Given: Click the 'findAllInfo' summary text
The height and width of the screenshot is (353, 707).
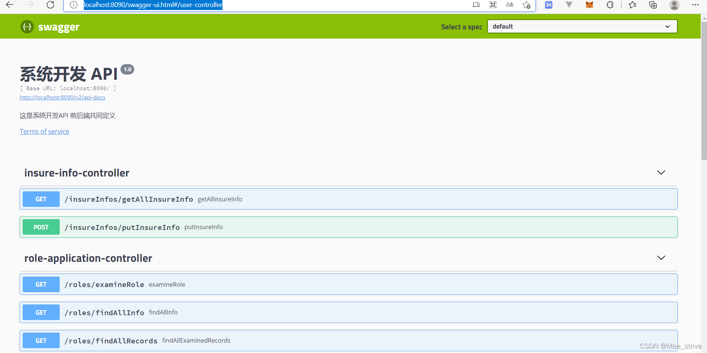Looking at the screenshot, I should point(163,312).
